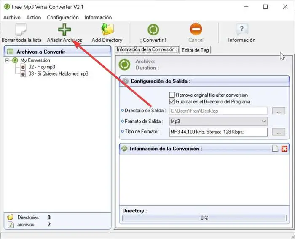Click the speaker icon beside 02 - Hoy.mp3
Screen dimensions: 295x239
click(23, 67)
